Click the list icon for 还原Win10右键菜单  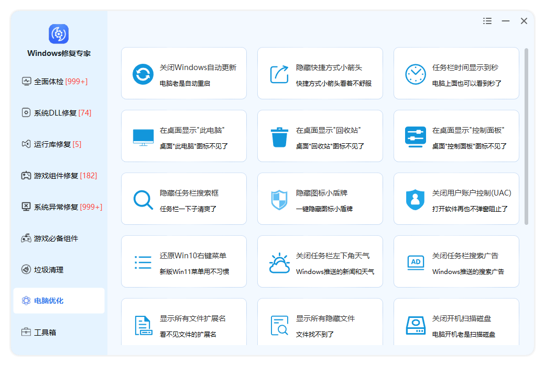(x=143, y=262)
